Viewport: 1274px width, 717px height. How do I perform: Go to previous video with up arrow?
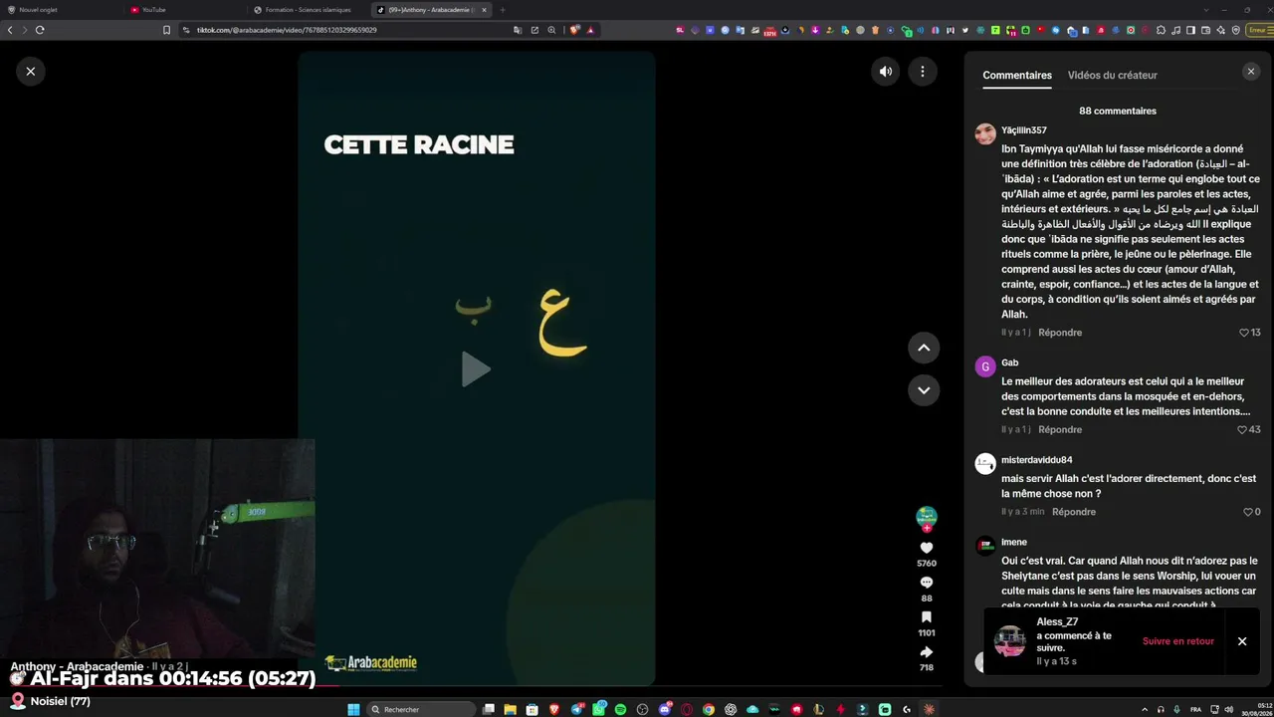coord(924,348)
